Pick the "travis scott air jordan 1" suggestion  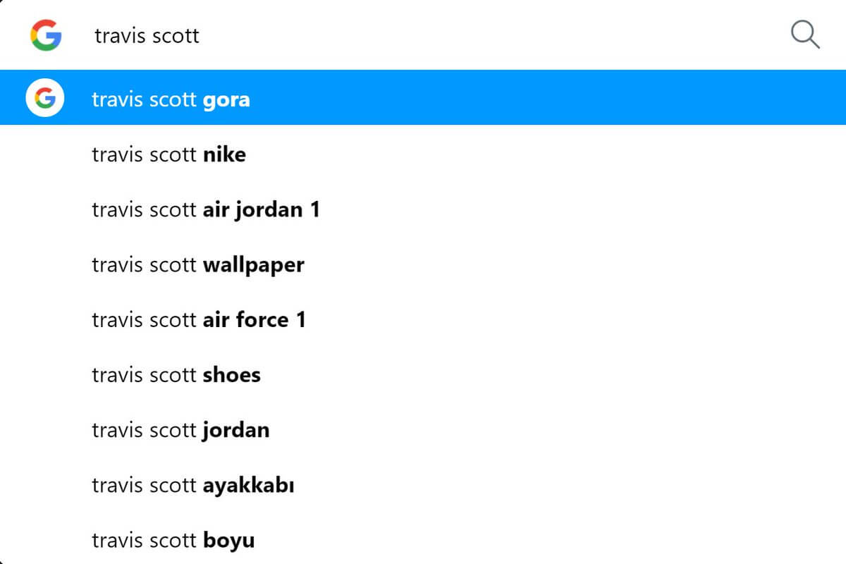tap(206, 209)
